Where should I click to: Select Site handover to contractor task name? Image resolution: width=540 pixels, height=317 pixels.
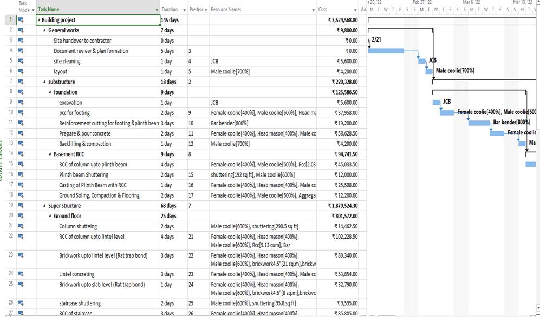(82, 41)
